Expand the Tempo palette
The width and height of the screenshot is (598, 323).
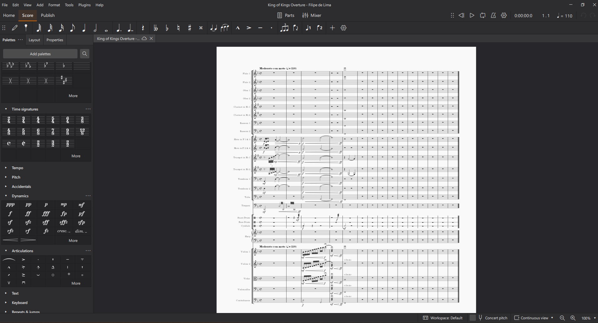[5, 168]
